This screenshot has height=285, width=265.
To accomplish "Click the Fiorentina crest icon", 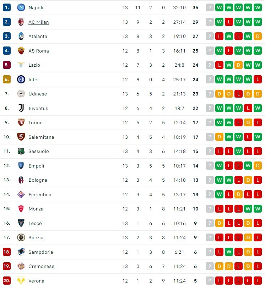I will tap(21, 194).
